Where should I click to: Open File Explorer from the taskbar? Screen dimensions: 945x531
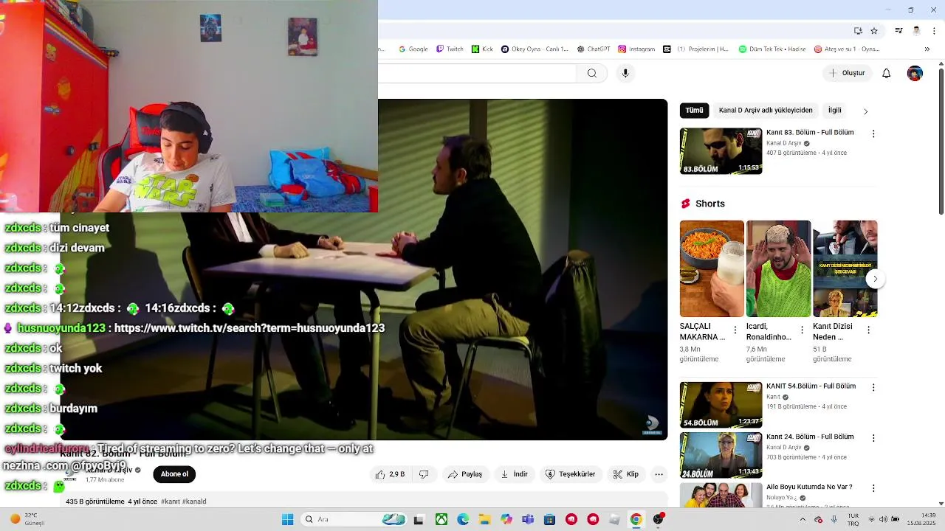click(x=484, y=519)
